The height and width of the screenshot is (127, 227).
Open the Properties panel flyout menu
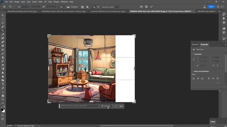click(x=226, y=45)
